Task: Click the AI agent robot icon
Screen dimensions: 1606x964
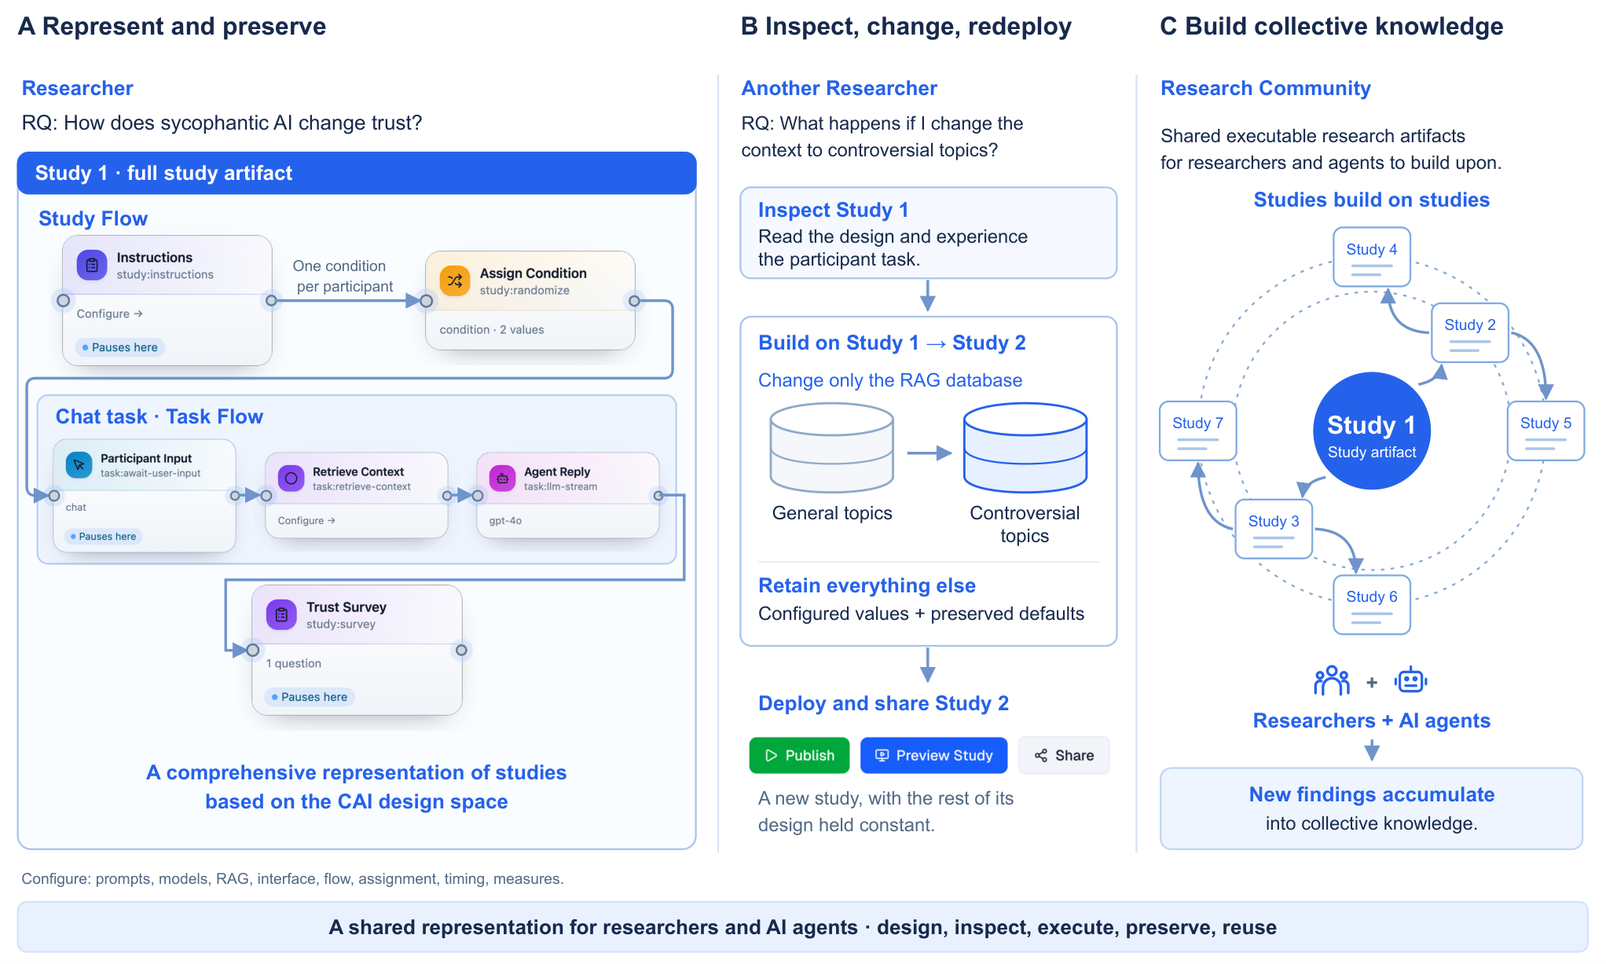Action: pos(1411,680)
